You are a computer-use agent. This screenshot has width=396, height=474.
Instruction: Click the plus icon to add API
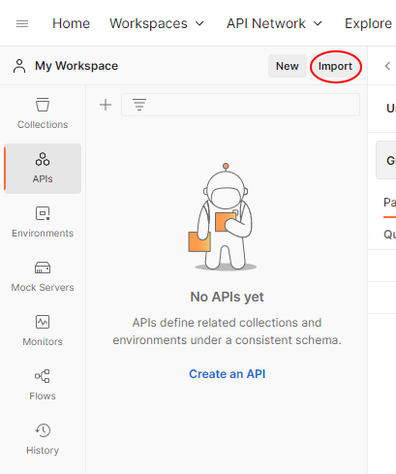pyautogui.click(x=106, y=105)
